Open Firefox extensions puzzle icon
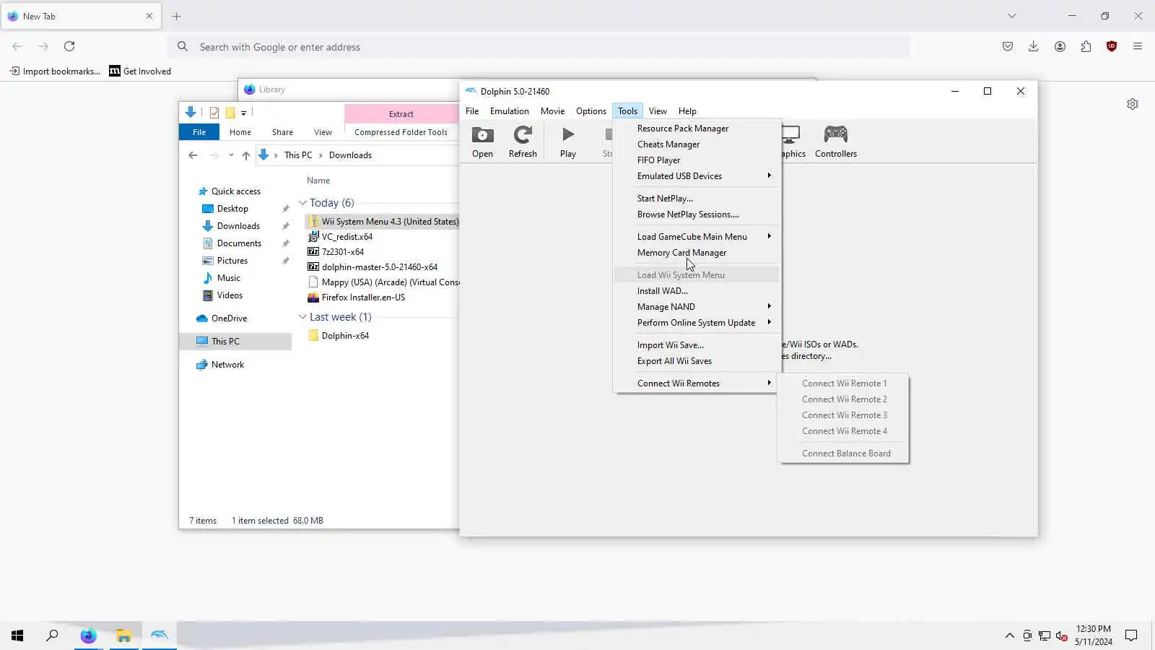 [x=1086, y=46]
